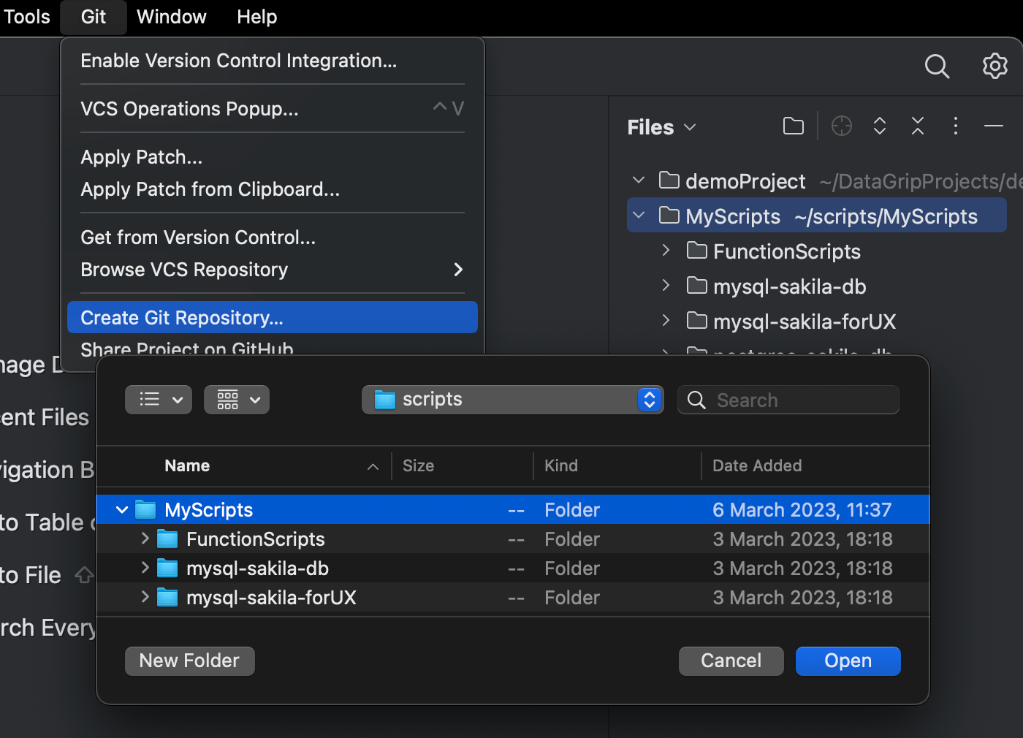1023x738 pixels.
Task: Click the locate opened file crosshair icon
Action: coord(842,126)
